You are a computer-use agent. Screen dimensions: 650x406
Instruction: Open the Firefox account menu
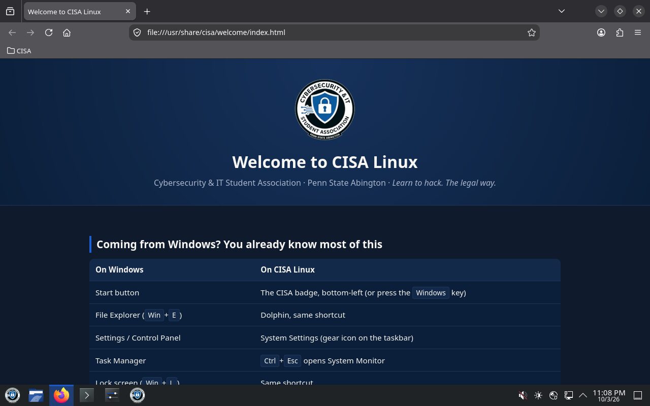tap(601, 32)
